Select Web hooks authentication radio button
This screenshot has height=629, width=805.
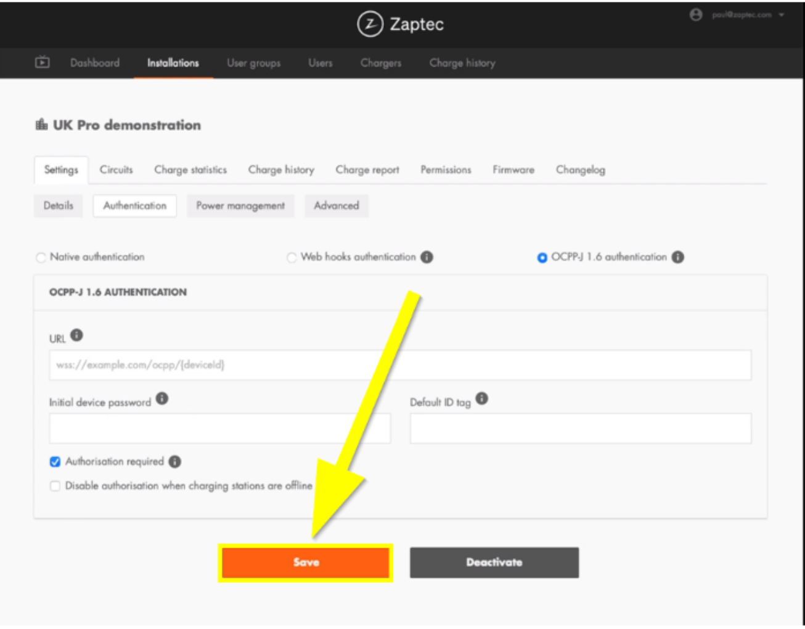pyautogui.click(x=292, y=257)
